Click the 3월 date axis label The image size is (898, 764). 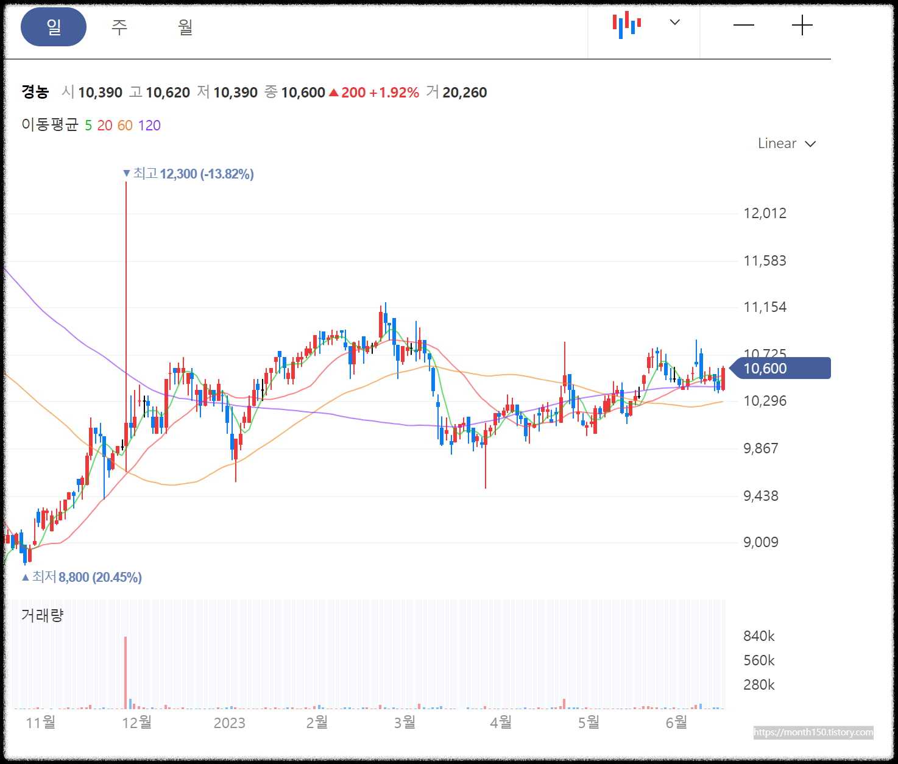click(x=405, y=723)
